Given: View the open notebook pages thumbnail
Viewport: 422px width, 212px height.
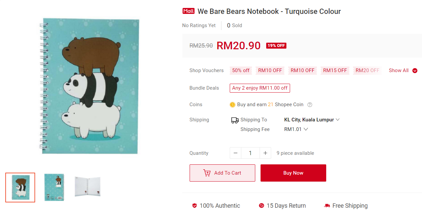Looking at the screenshot, I should point(88,187).
